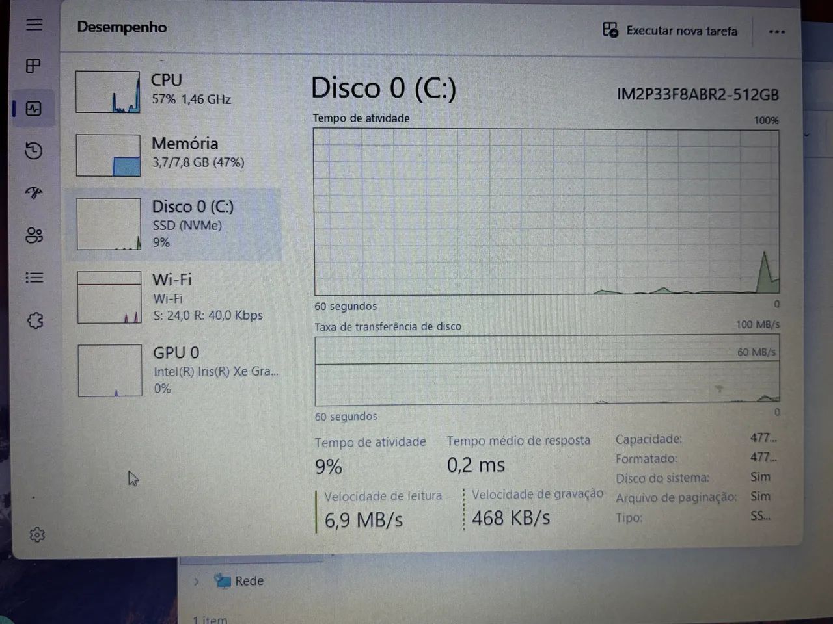The image size is (833, 624).
Task: Open the hamburger navigation menu
Action: pos(34,25)
